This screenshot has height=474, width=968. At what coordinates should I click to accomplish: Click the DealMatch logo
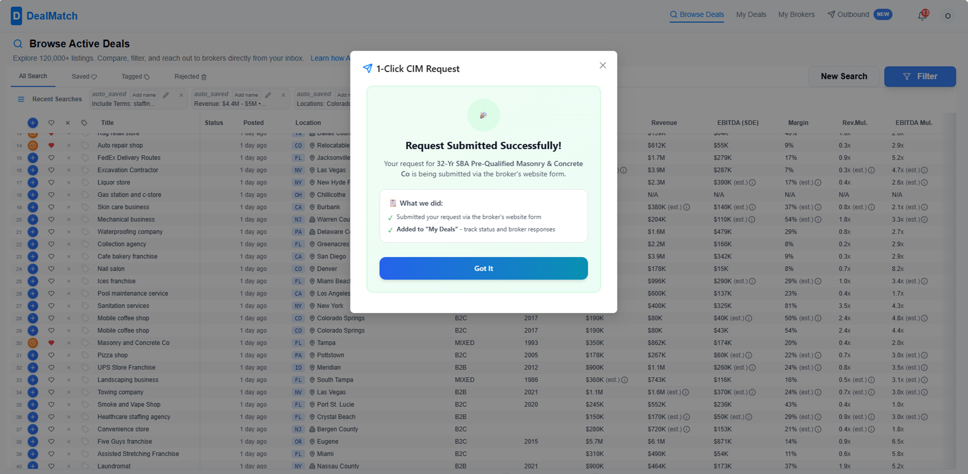coord(44,16)
